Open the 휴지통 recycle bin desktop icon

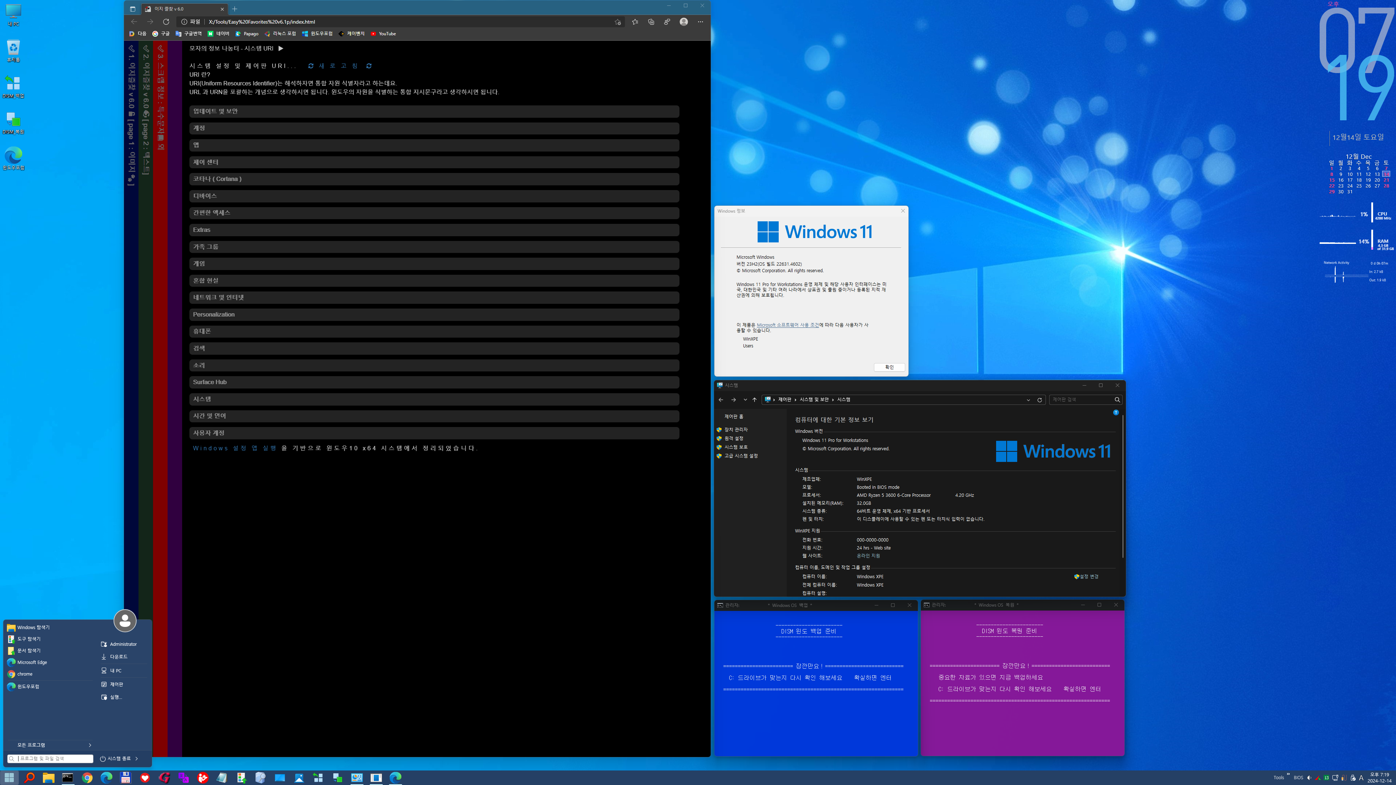click(x=13, y=51)
